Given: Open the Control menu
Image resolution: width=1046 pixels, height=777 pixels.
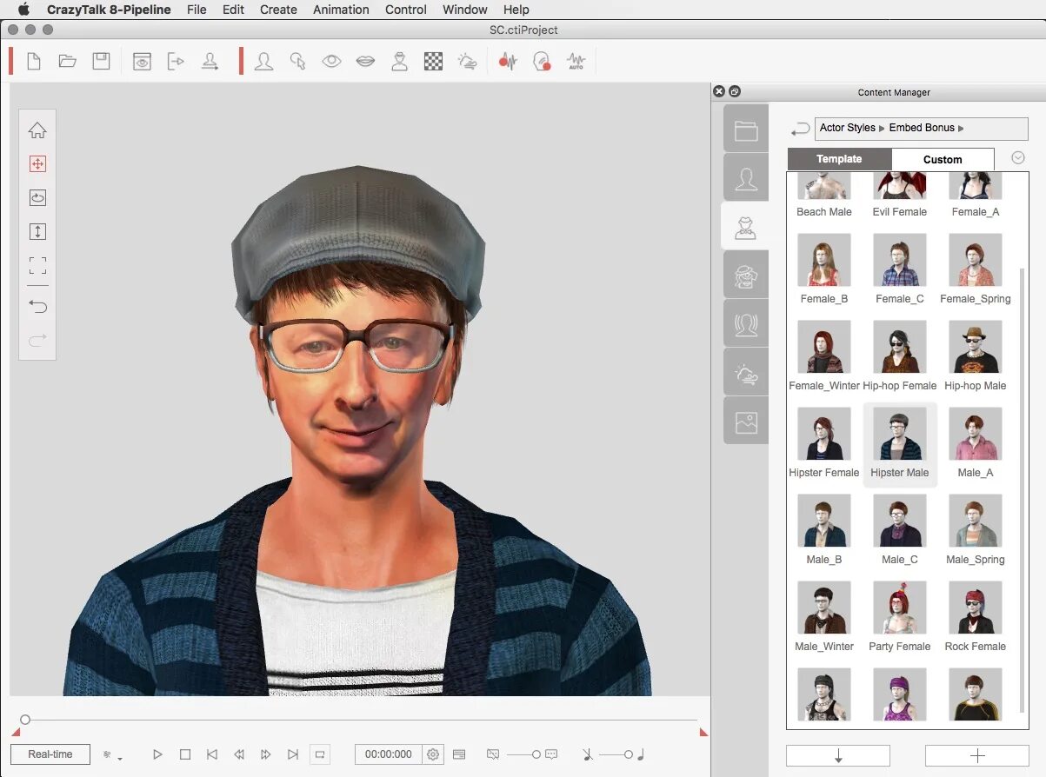Looking at the screenshot, I should click(405, 10).
